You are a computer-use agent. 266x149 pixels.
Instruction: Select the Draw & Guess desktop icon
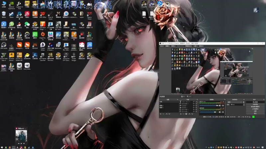(51, 16)
